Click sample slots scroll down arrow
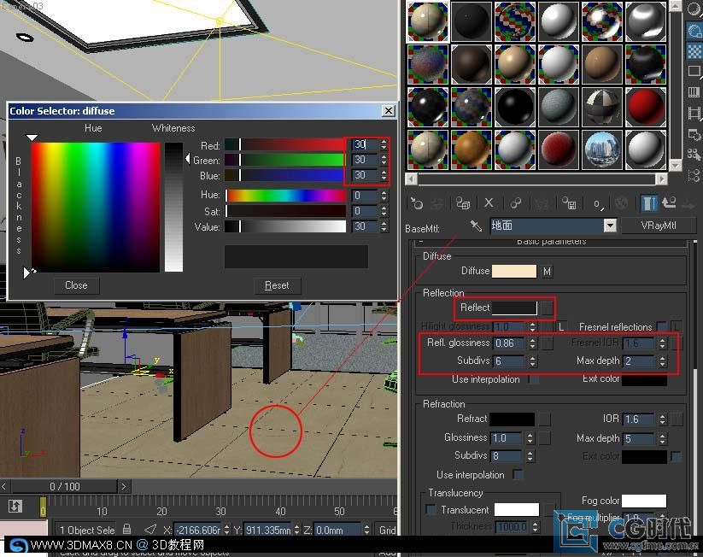 point(675,166)
